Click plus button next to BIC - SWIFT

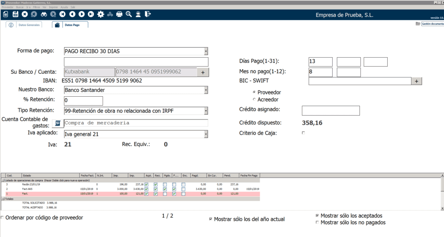pos(416,81)
